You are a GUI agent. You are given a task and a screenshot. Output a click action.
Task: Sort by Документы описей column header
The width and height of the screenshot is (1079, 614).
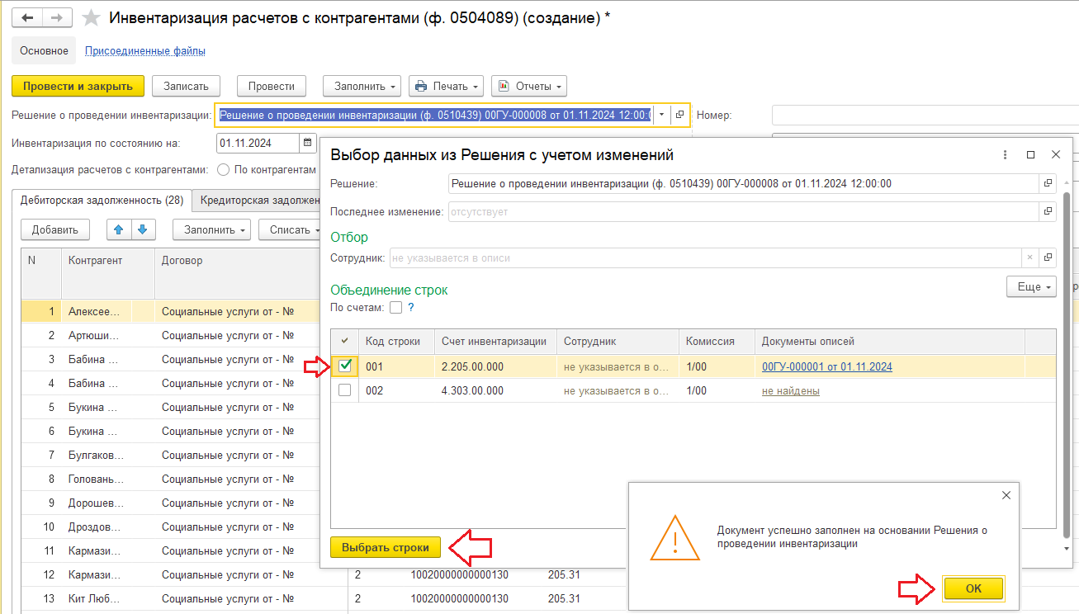(x=890, y=341)
